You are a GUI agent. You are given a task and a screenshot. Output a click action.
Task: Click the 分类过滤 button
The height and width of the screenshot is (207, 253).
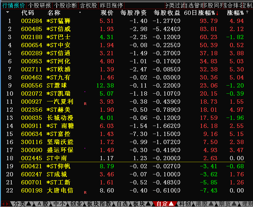click(175, 5)
